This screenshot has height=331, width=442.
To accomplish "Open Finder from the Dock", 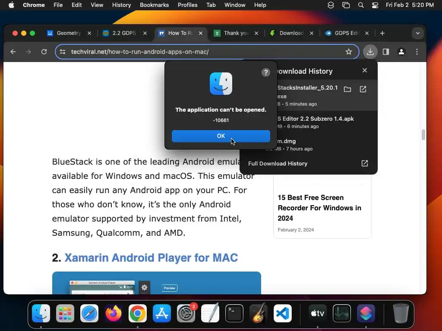I will pyautogui.click(x=41, y=313).
